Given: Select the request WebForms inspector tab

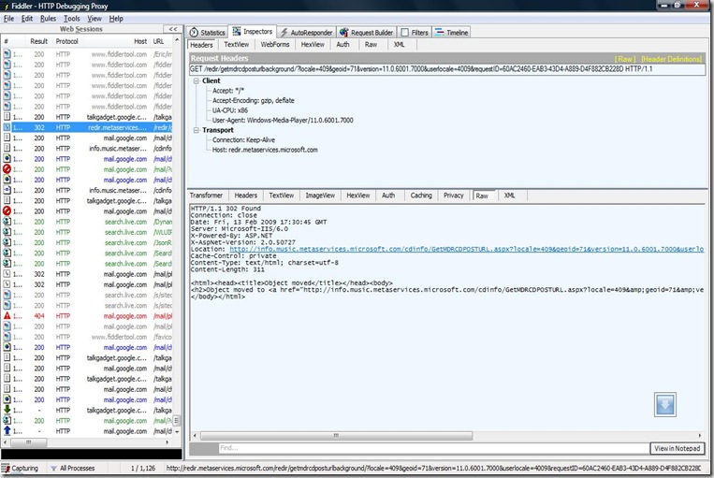Looking at the screenshot, I should coord(274,45).
